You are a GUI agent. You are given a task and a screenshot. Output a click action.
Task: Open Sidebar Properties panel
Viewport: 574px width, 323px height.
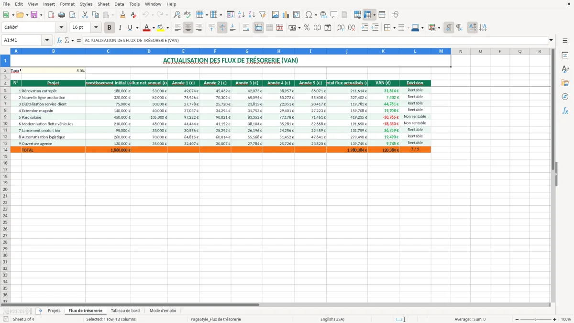(x=565, y=56)
